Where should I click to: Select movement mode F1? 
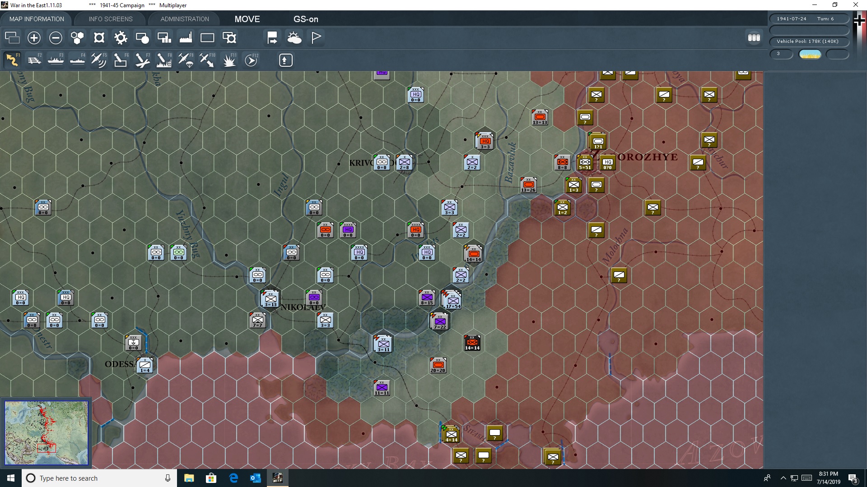pos(11,60)
